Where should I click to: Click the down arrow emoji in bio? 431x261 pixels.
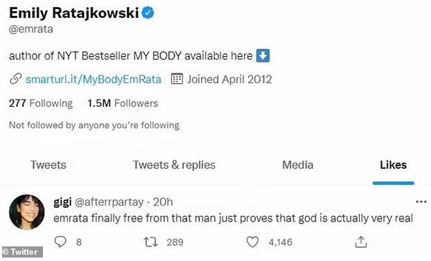coord(263,55)
